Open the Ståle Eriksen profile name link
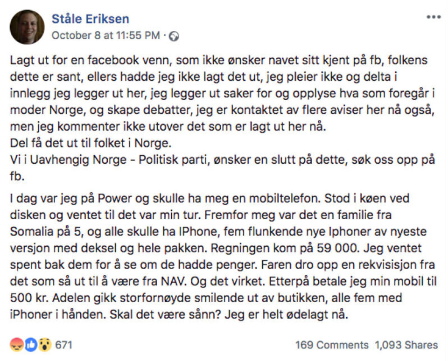The height and width of the screenshot is (361, 448). (x=90, y=19)
